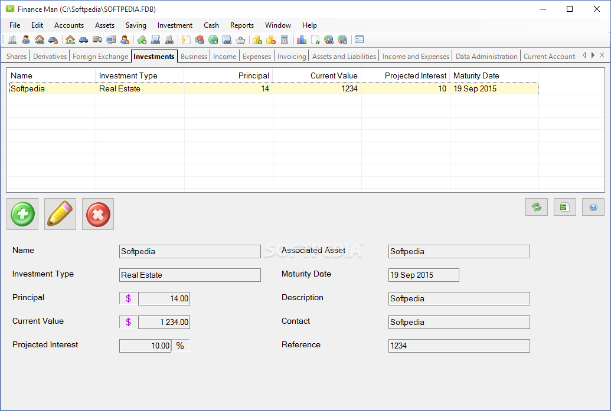Viewport: 611px width, 411px height.
Task: Click the person with red minus icon
Action: point(125,40)
